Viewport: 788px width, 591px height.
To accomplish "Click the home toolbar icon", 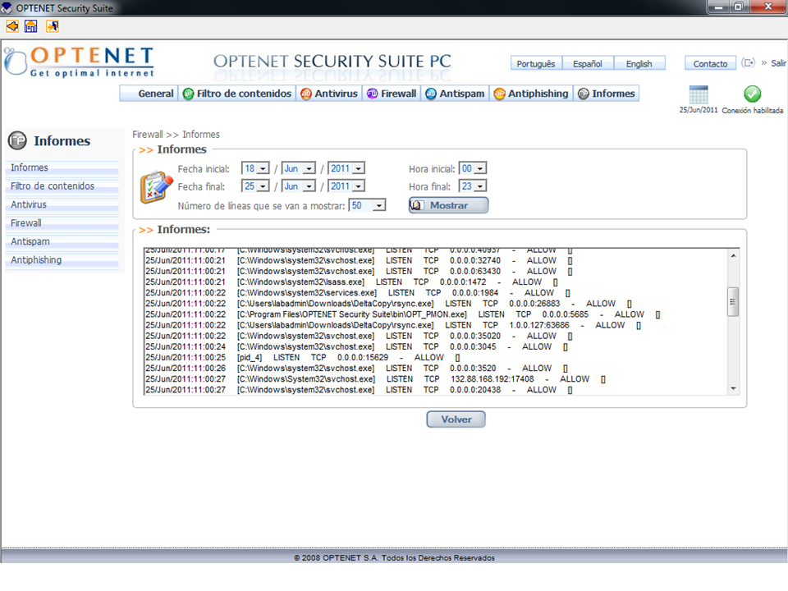I will (x=31, y=26).
